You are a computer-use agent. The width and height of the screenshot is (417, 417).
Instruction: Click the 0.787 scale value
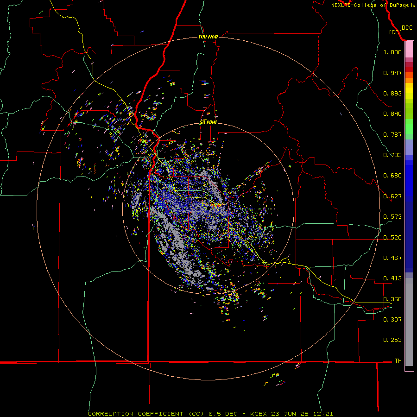392,134
